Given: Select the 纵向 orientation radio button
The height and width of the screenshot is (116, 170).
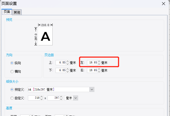Looking at the screenshot, I should (x=12, y=63).
